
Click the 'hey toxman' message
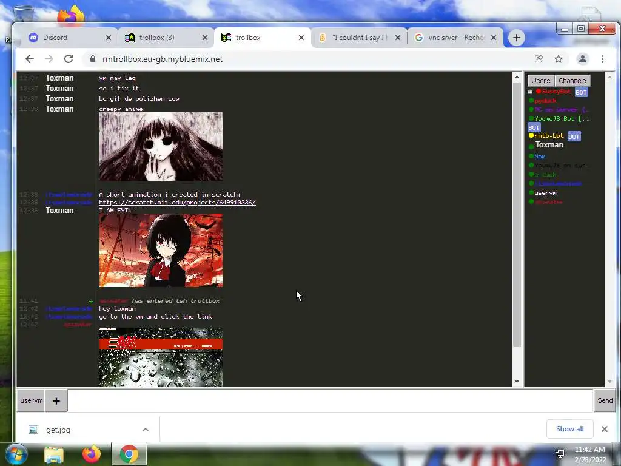tap(117, 309)
